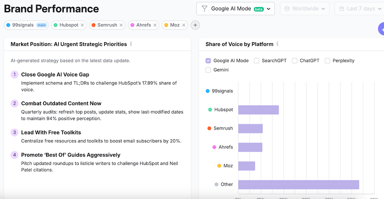The height and width of the screenshot is (199, 384).
Task: Enable the SearchGPT checkbox
Action: (257, 61)
